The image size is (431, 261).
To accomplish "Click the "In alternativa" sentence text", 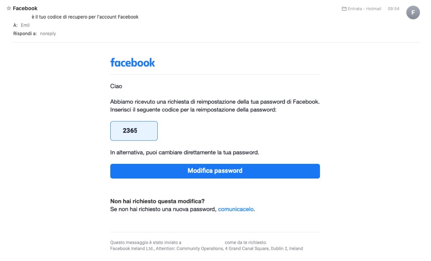I will click(x=185, y=152).
